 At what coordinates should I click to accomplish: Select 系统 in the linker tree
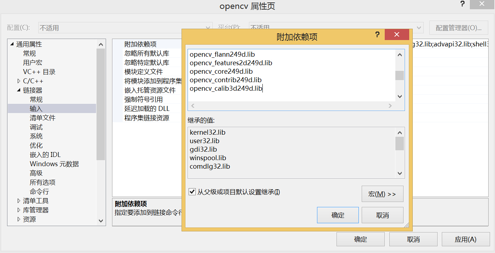tap(36, 136)
